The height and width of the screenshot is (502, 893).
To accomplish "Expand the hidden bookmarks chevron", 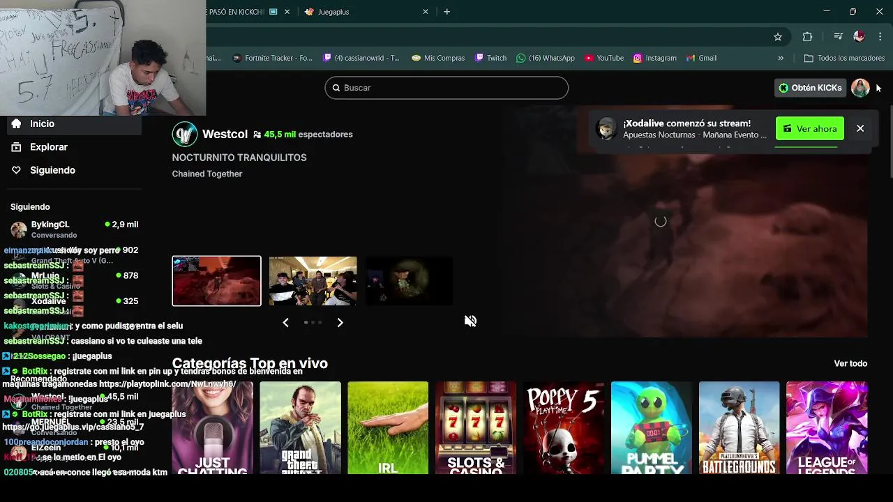I will click(781, 59).
